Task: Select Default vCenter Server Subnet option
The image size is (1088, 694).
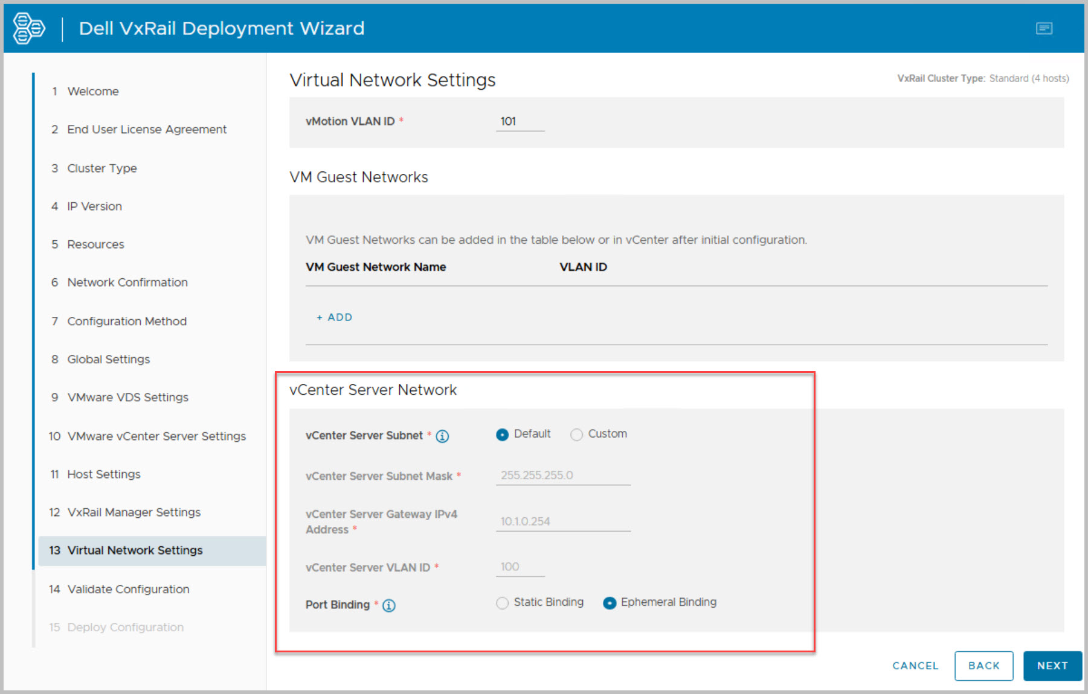Action: click(x=502, y=435)
